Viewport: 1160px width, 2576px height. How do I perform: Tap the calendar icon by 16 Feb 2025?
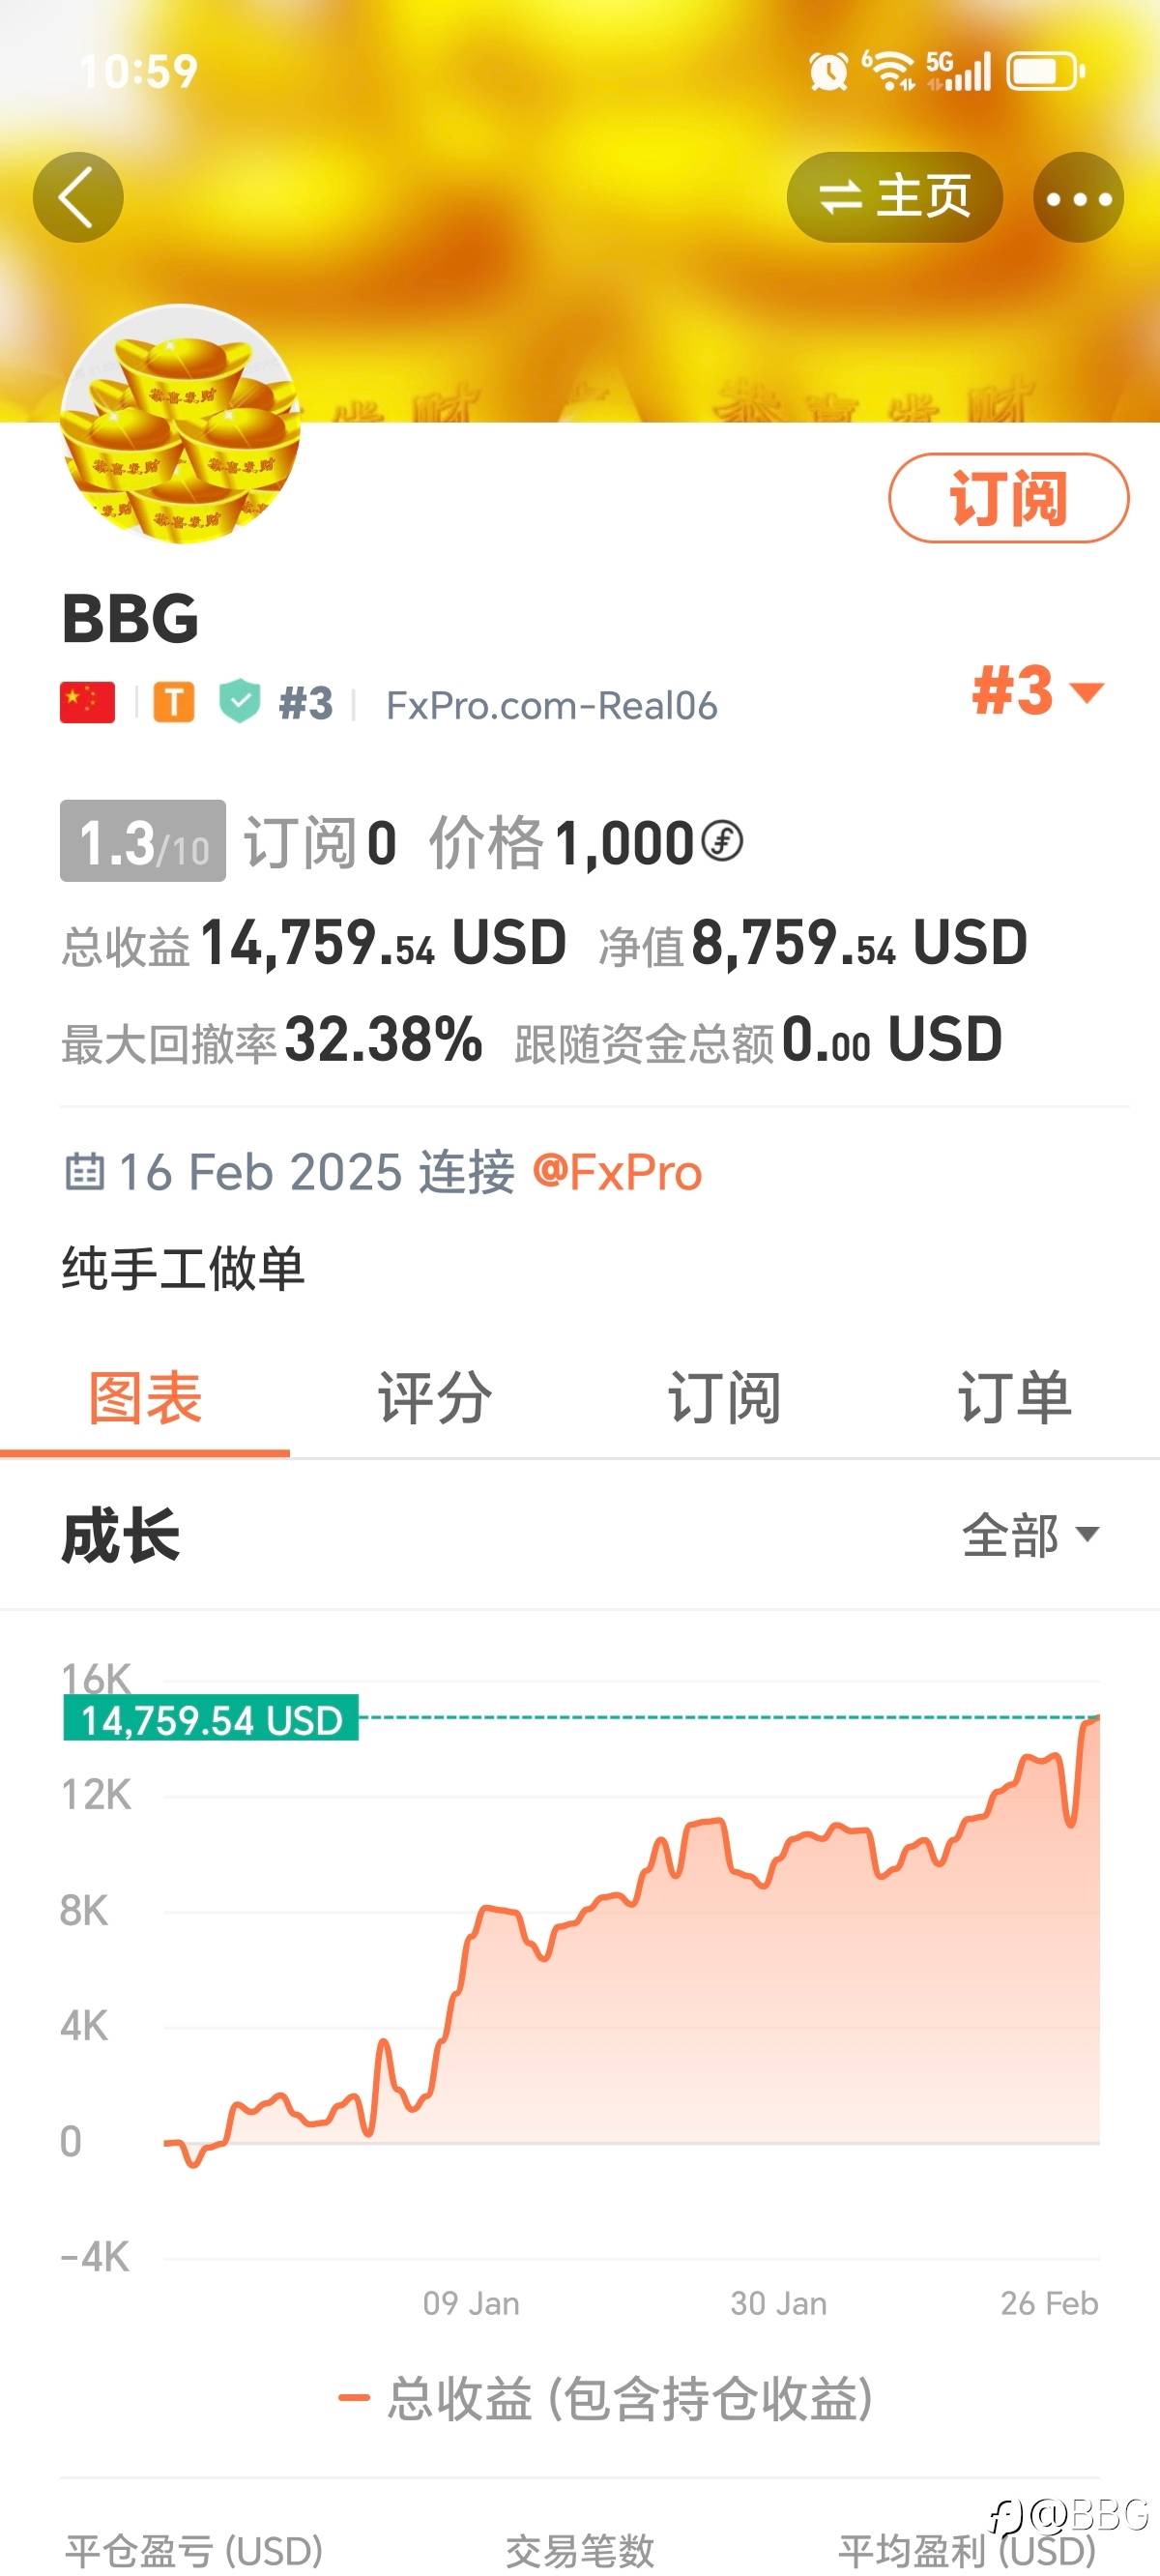click(84, 1171)
